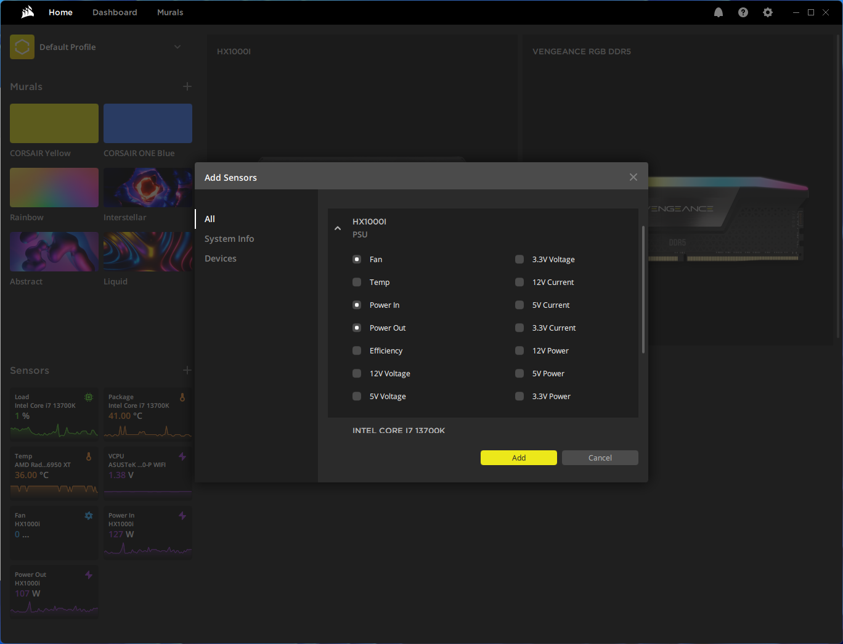Uncheck the Power Out checkbox

[x=357, y=328]
